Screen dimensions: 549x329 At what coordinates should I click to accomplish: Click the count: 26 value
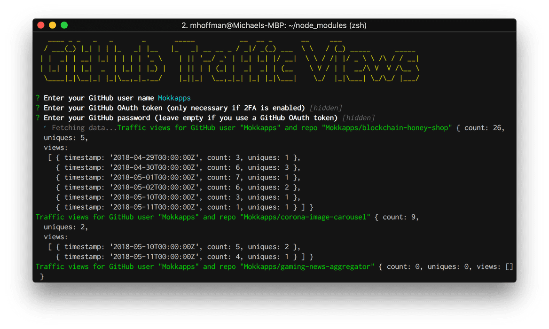tap(483, 128)
